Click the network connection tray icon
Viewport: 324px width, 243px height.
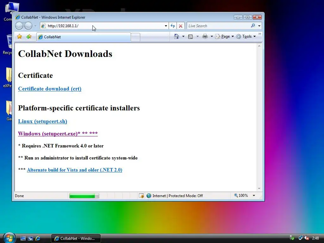[x=301, y=238]
